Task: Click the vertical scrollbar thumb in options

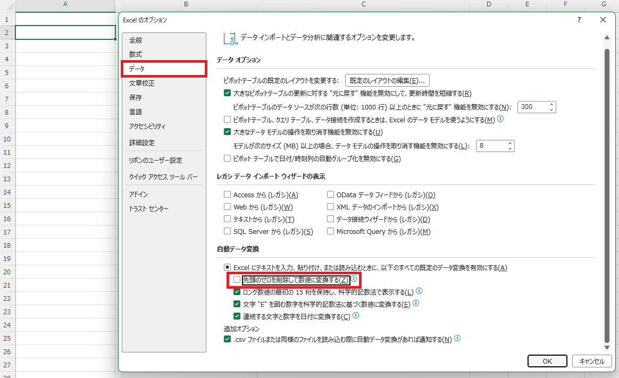Action: point(607,196)
